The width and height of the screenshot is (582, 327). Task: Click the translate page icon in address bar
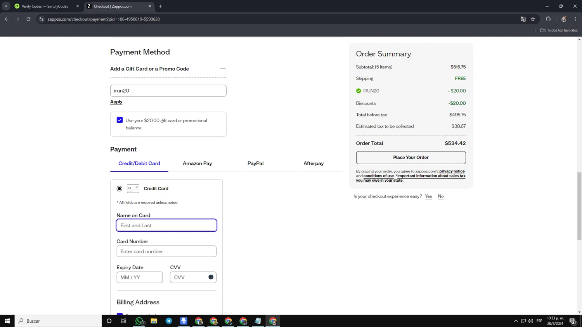(x=523, y=19)
